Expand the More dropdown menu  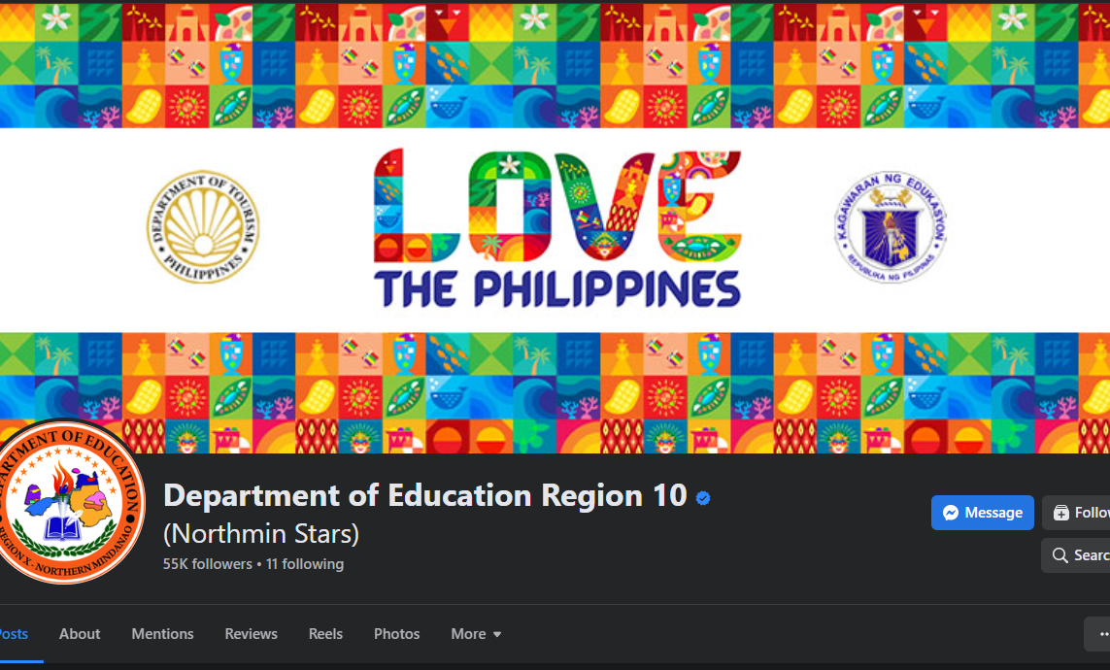click(x=476, y=634)
